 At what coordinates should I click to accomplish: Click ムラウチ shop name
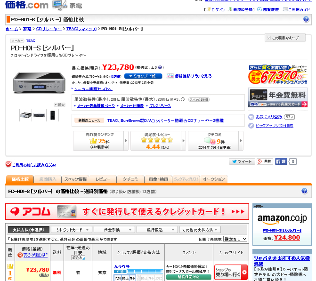(122, 267)
